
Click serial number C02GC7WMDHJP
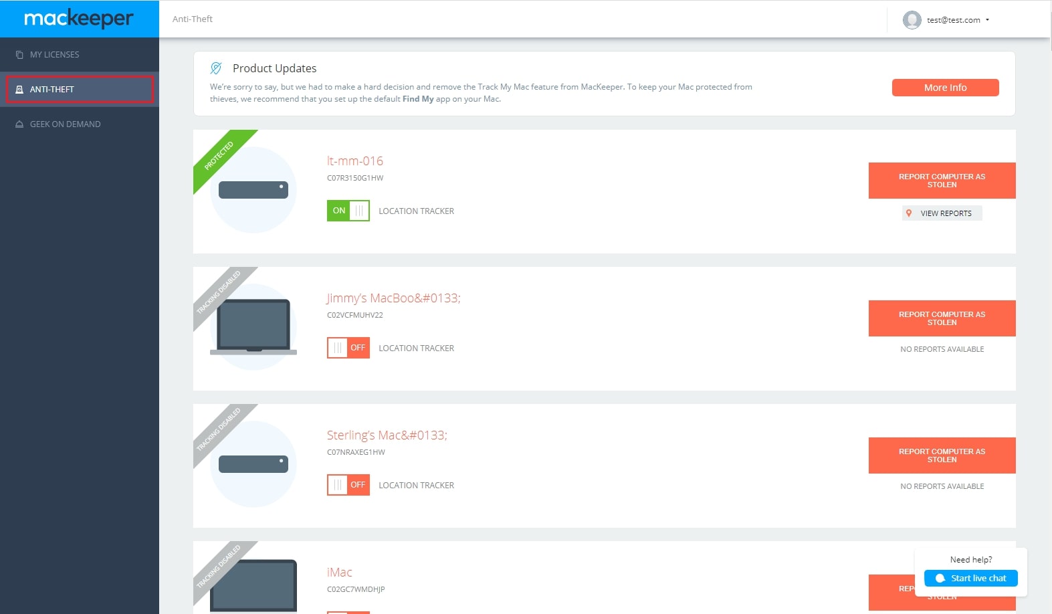[x=356, y=590]
